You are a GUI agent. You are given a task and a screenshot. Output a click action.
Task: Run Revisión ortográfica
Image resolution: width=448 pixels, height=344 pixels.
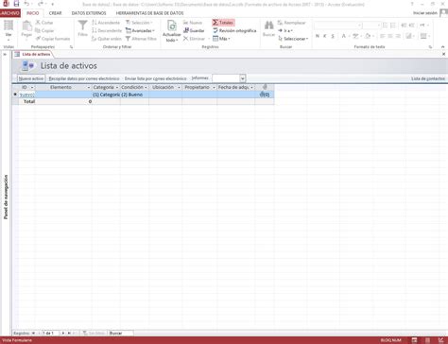click(234, 30)
